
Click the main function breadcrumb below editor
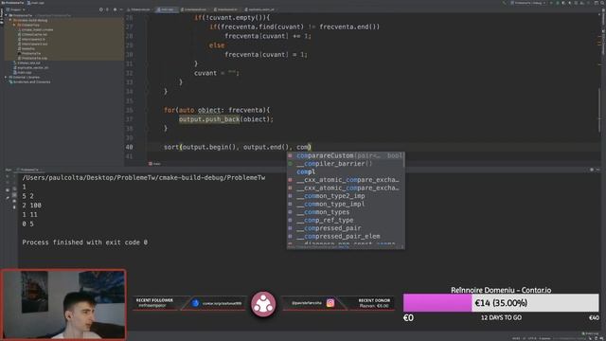155,164
